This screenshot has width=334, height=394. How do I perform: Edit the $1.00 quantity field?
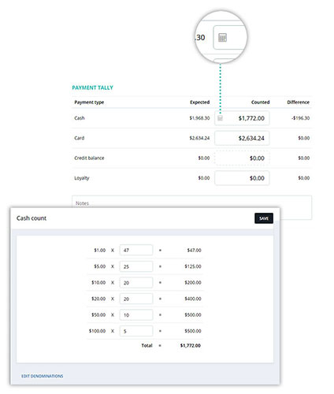(x=136, y=250)
